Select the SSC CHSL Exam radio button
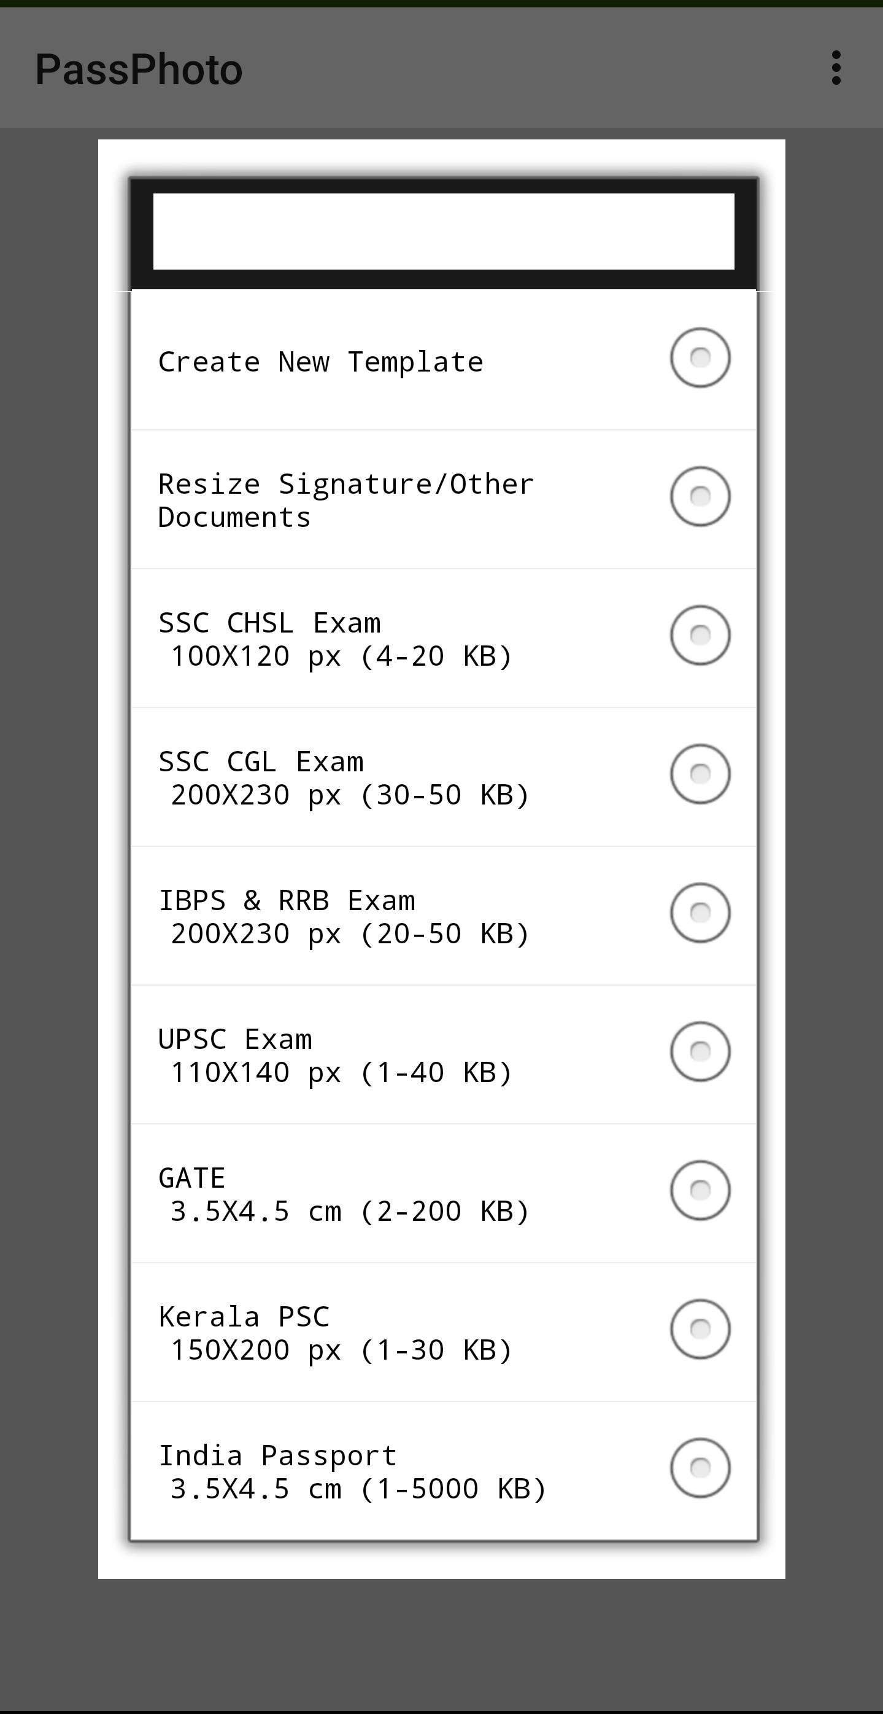The width and height of the screenshot is (883, 1714). (x=700, y=636)
